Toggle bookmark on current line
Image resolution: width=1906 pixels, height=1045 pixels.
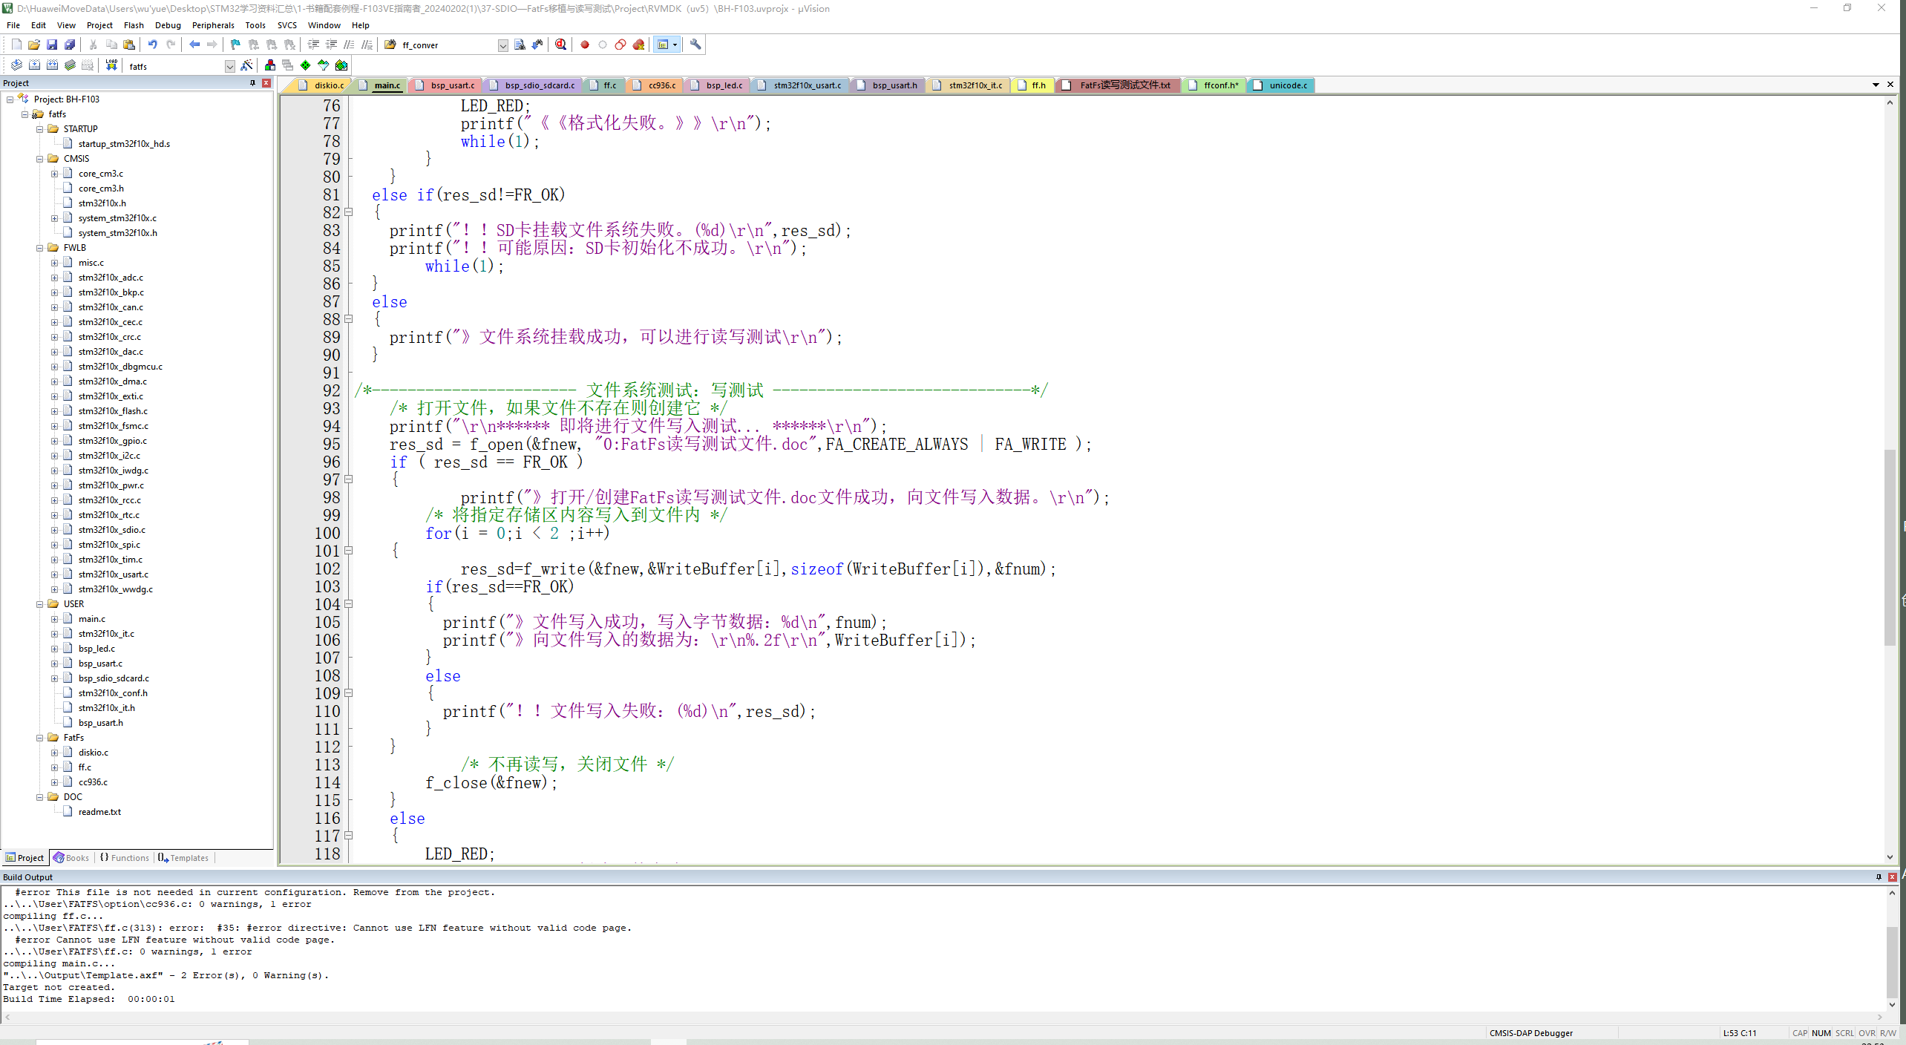(235, 45)
